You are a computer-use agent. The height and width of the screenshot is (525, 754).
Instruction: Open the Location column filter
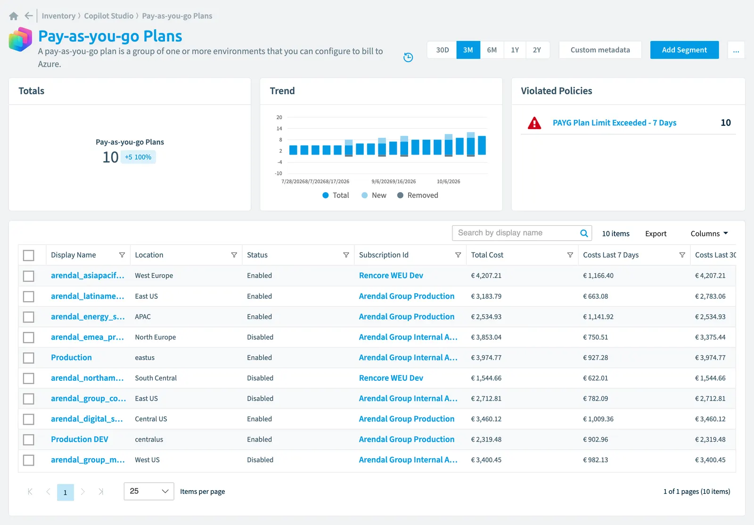tap(234, 255)
